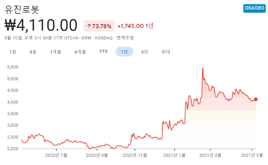Select the 5일 time range tab
This screenshot has height=165, width=268.
pyautogui.click(x=33, y=52)
